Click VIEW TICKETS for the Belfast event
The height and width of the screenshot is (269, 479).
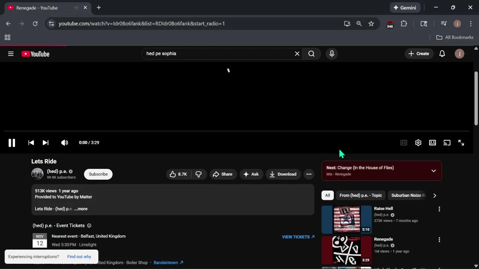click(298, 237)
